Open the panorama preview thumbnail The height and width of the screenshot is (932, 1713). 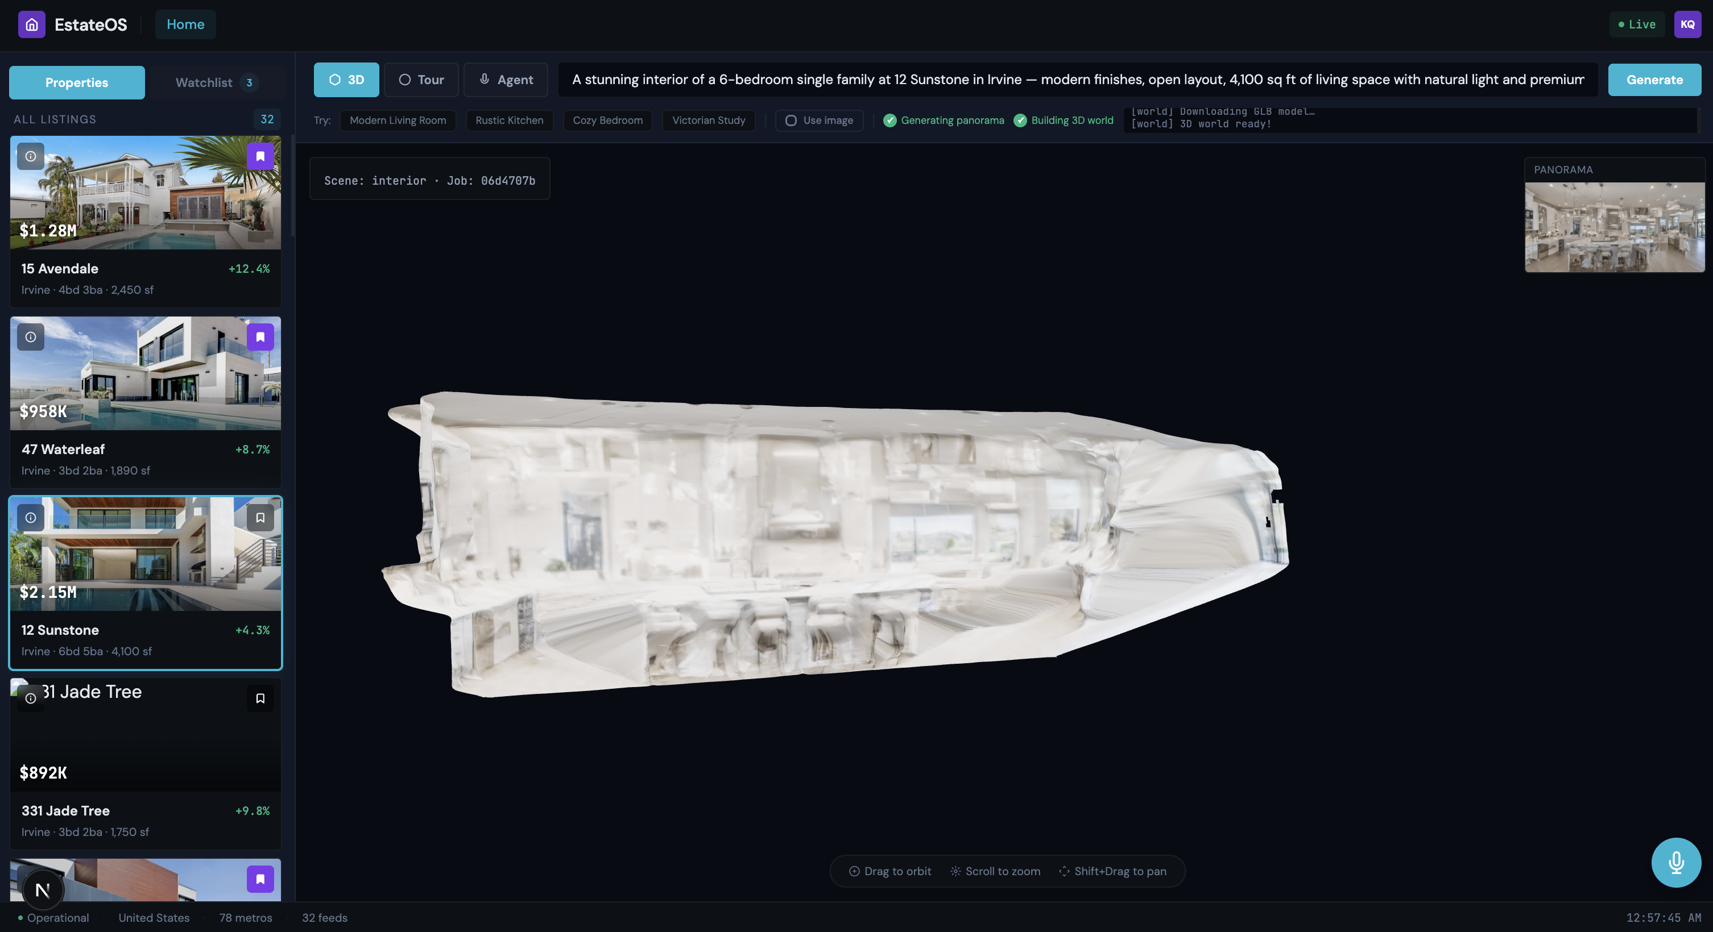click(1614, 227)
